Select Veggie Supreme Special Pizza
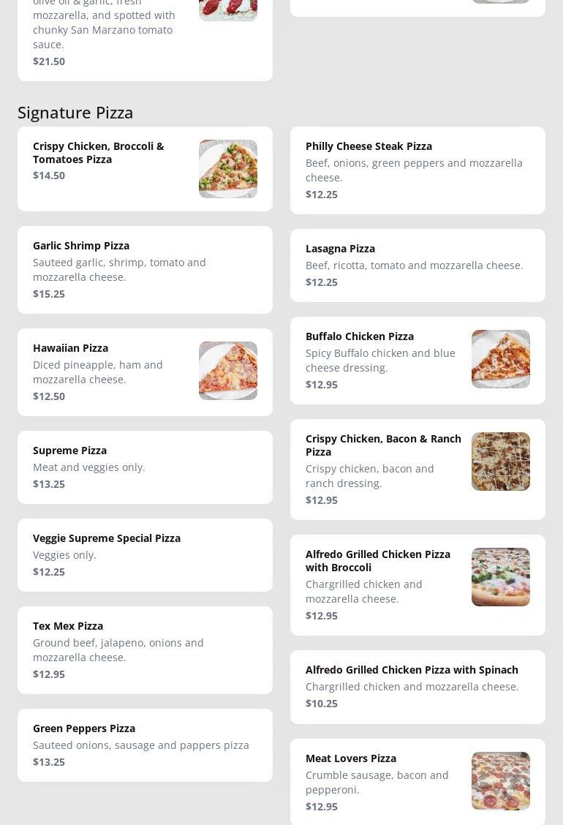This screenshot has width=563, height=825. coord(107,538)
